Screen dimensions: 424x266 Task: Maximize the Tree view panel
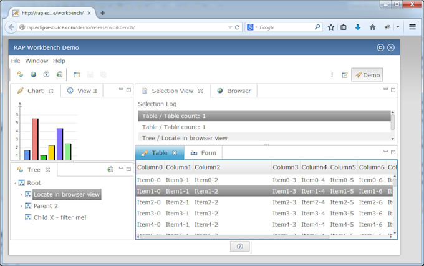click(128, 169)
